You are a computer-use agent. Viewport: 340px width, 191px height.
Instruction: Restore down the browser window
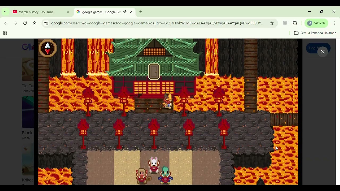[322, 12]
